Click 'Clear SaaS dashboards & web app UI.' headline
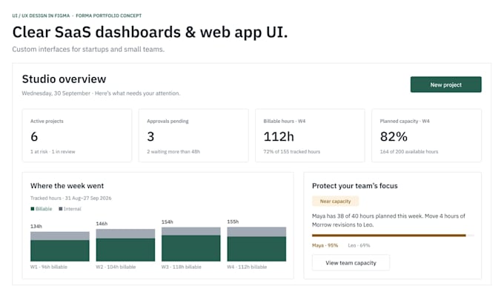The image size is (504, 303). point(150,32)
